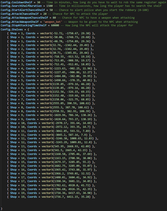The height and width of the screenshot is (211, 167).
Task: Click the comment 'Chance for NPC to attack the player'
Action: pos(80,14)
